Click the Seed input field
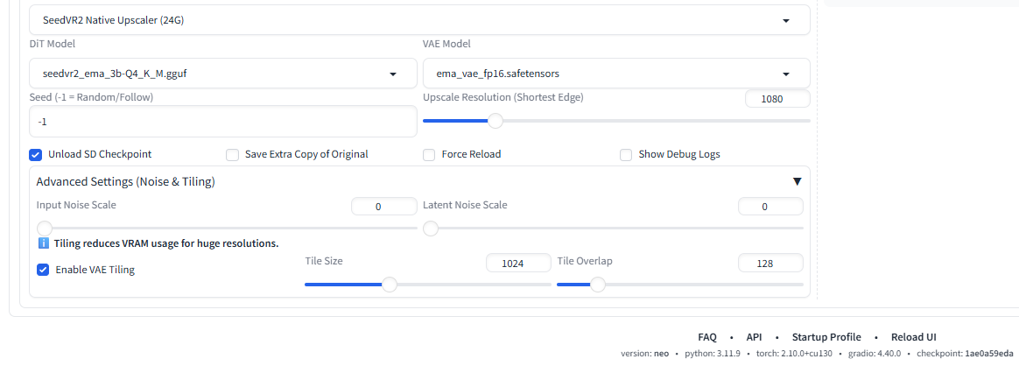This screenshot has height=366, width=1019. [x=223, y=123]
